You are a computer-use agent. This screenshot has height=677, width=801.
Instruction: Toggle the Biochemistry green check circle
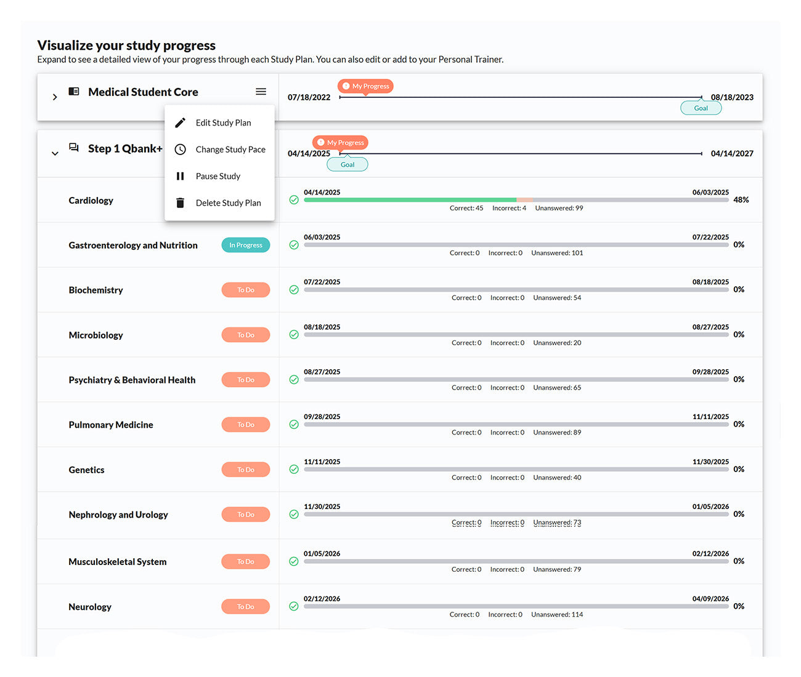(294, 290)
